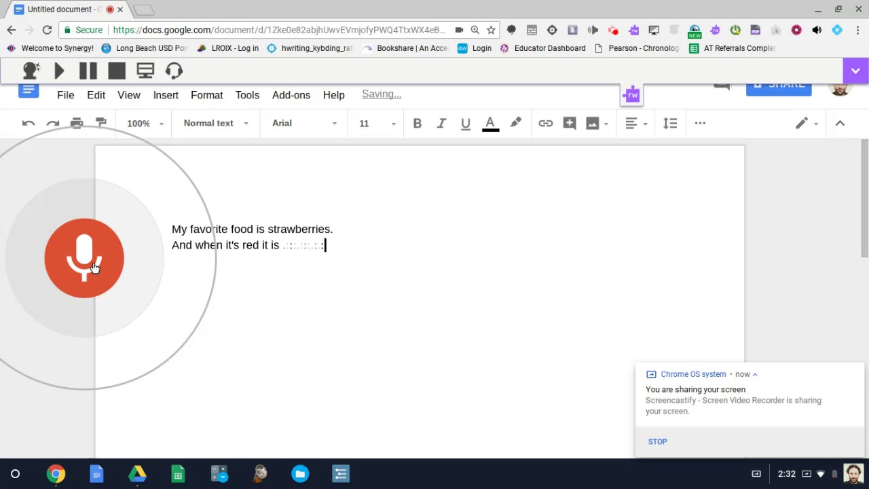Viewport: 869px width, 489px height.
Task: Go back in browser
Action: (x=12, y=30)
